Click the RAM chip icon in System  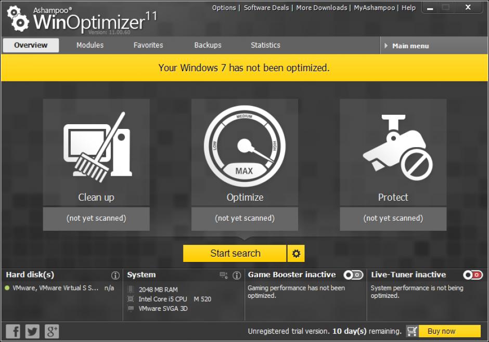(131, 290)
